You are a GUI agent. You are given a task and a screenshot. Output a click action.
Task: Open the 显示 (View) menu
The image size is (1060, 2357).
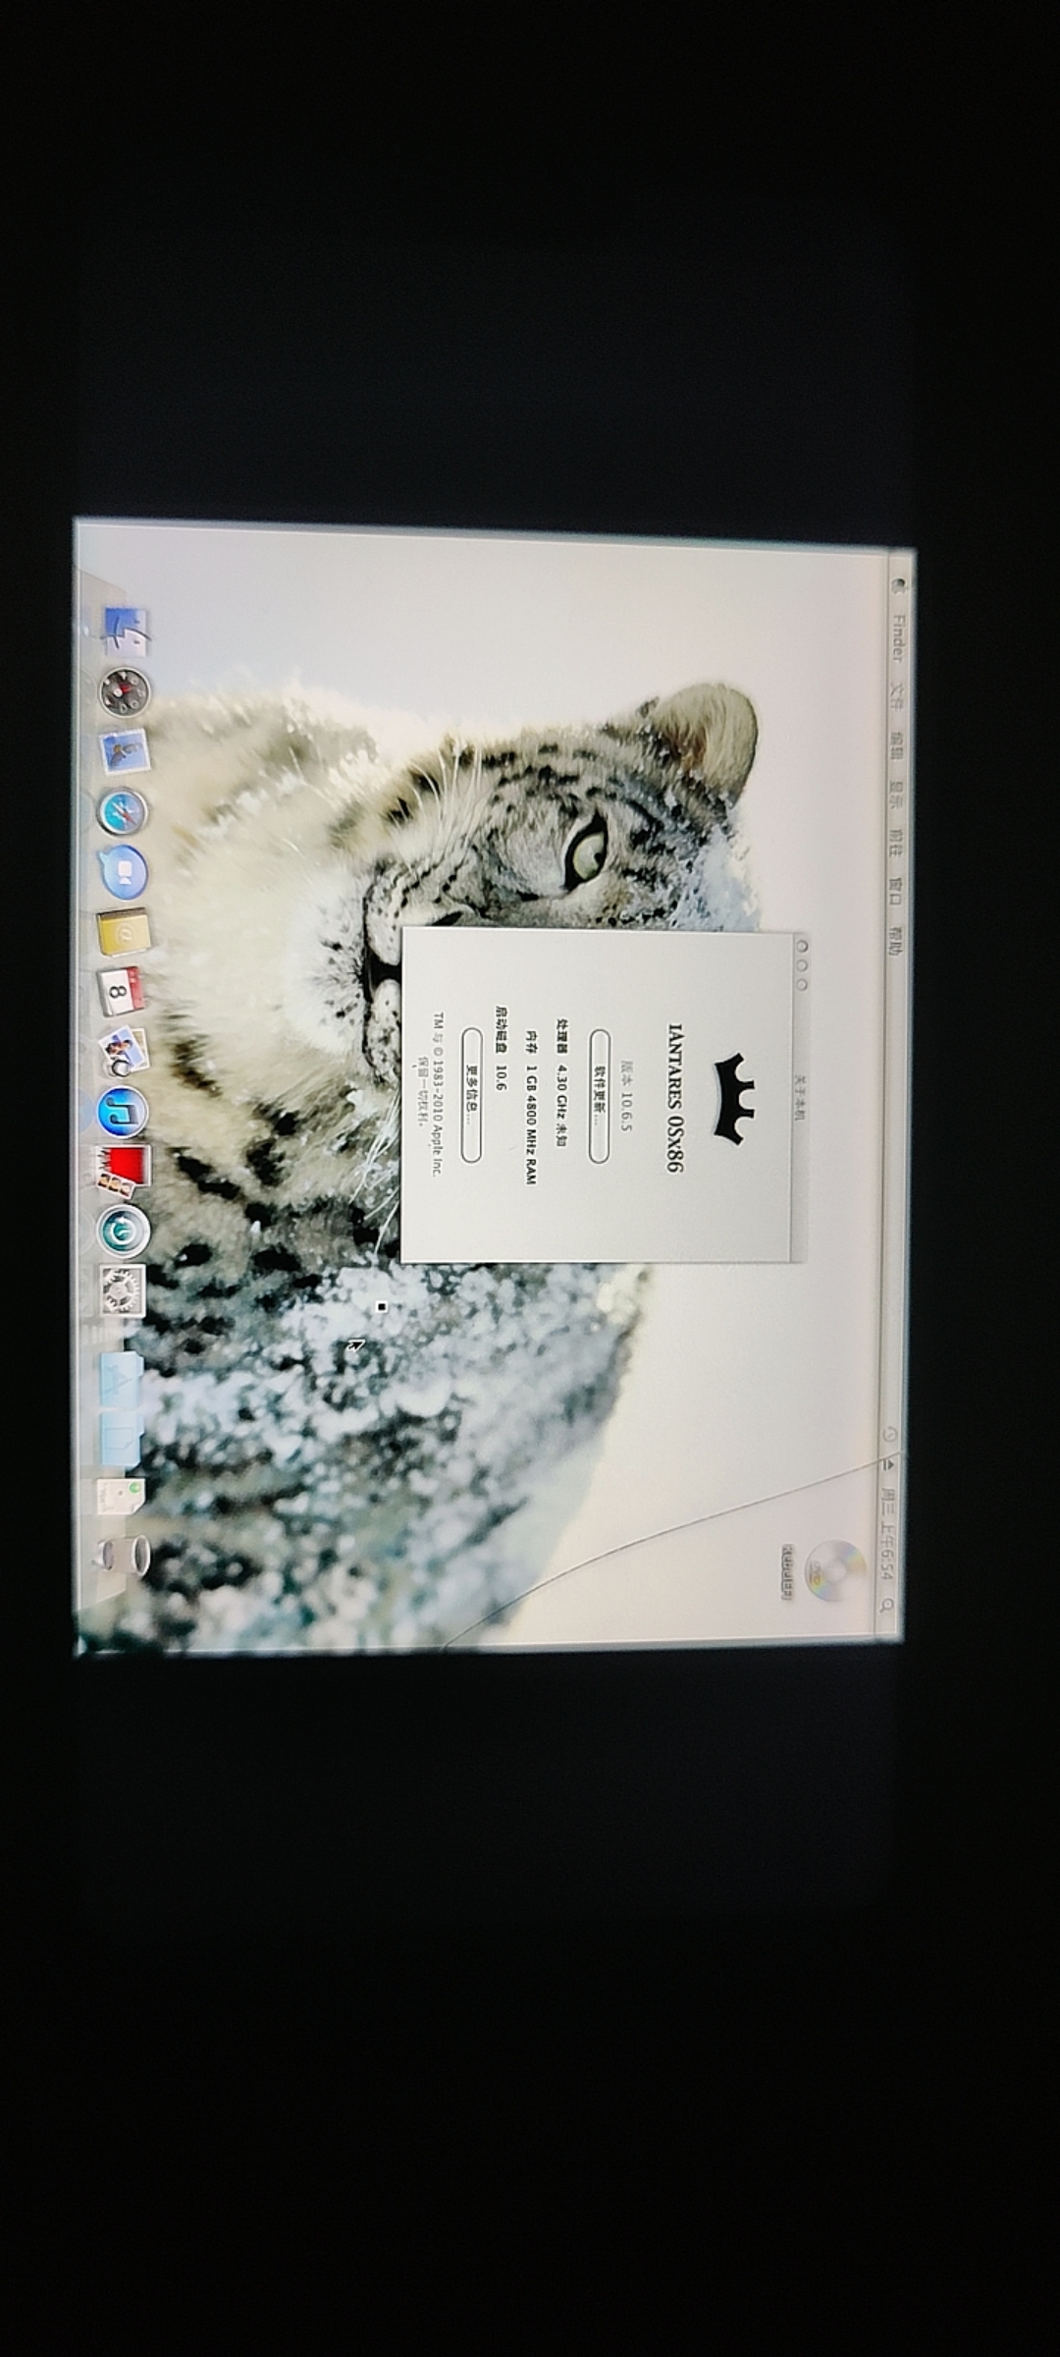(897, 795)
